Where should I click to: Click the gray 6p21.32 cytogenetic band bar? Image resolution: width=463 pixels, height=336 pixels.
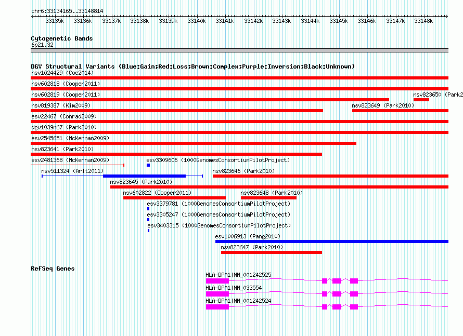(239, 50)
